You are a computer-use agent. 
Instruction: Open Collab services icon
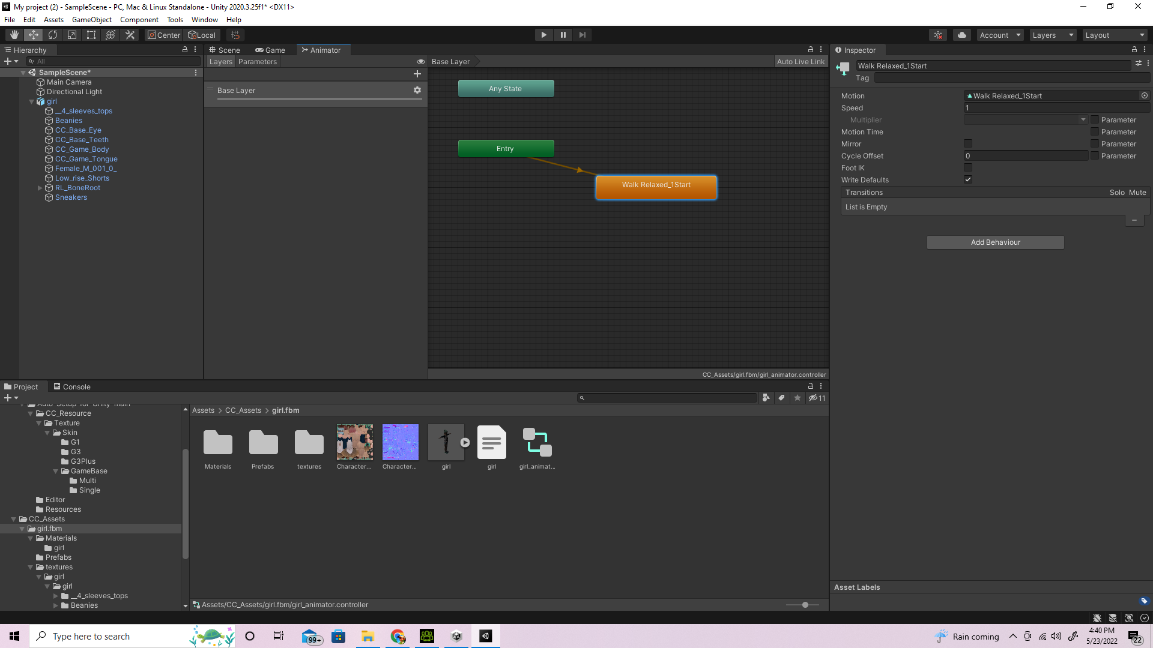[938, 35]
